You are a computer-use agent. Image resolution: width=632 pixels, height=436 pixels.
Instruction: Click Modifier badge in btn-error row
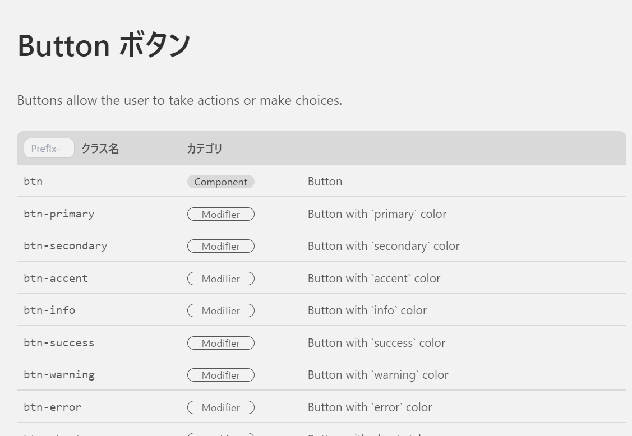(x=221, y=408)
